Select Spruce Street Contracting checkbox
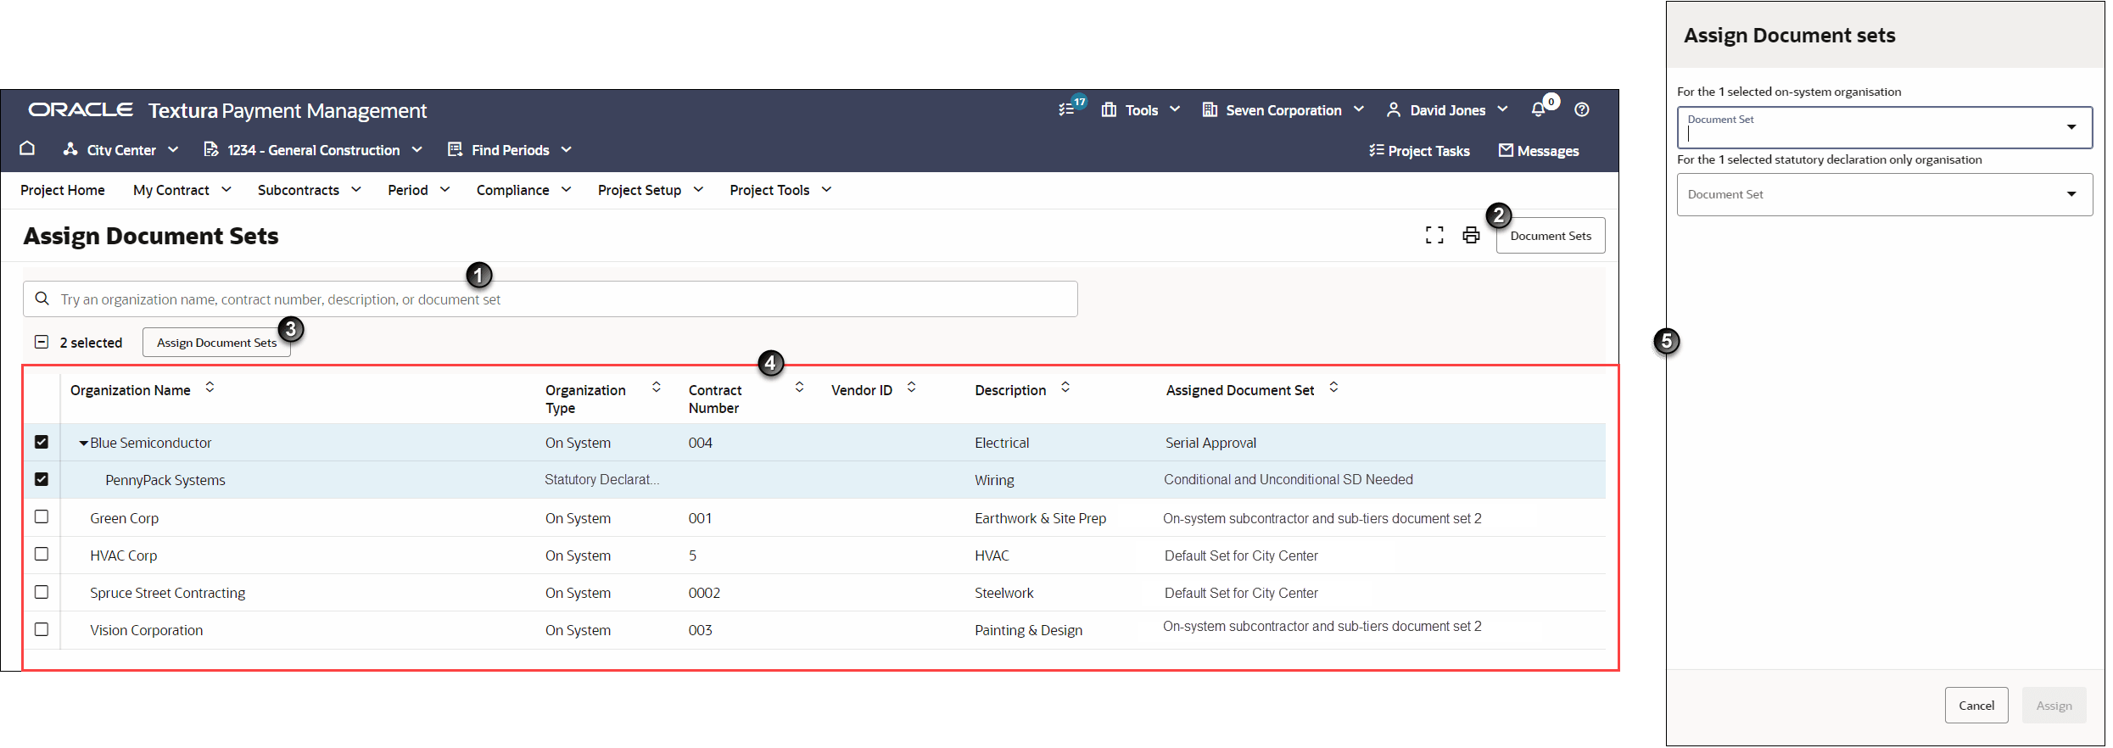The height and width of the screenshot is (748, 2113). click(x=42, y=592)
